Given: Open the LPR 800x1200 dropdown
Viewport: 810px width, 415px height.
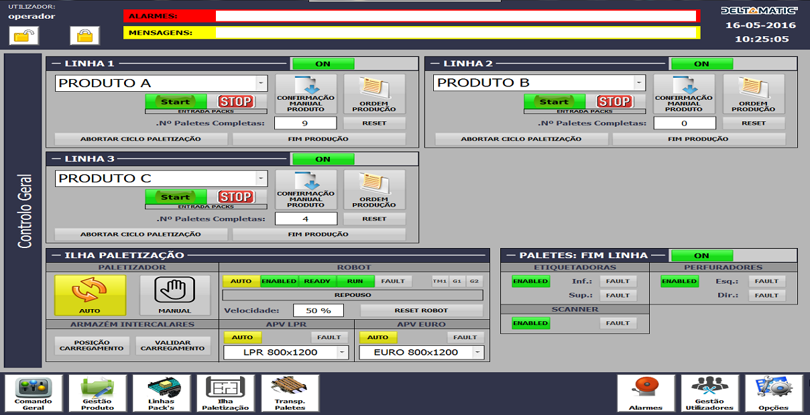Looking at the screenshot, I should point(341,353).
